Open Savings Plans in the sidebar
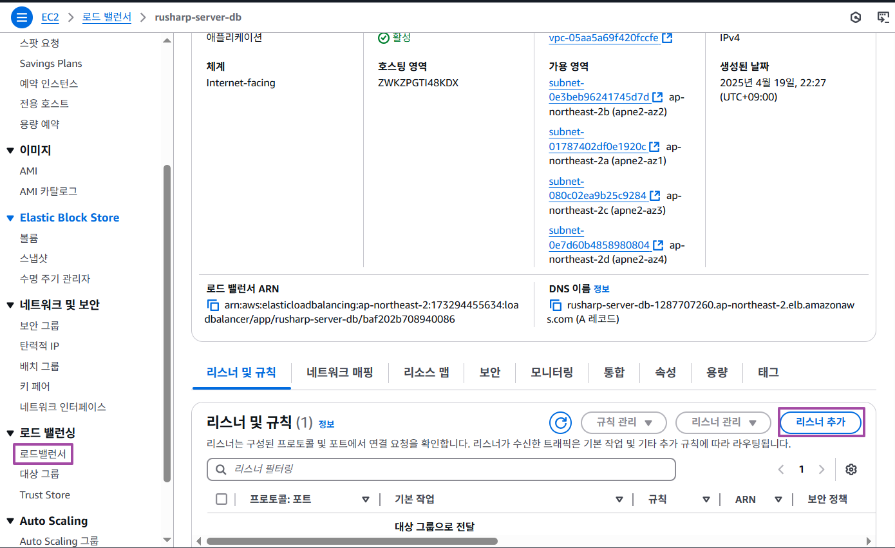The height and width of the screenshot is (548, 895). tap(51, 64)
